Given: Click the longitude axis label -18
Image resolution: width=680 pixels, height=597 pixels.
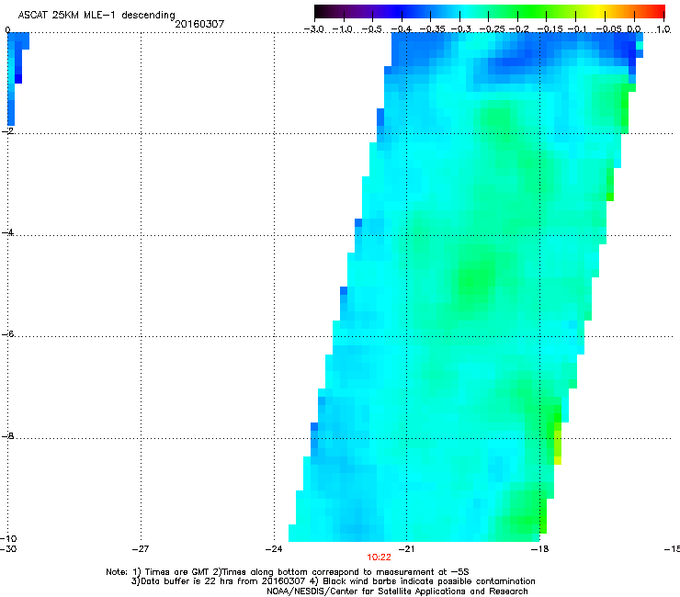Looking at the screenshot, I should (539, 549).
